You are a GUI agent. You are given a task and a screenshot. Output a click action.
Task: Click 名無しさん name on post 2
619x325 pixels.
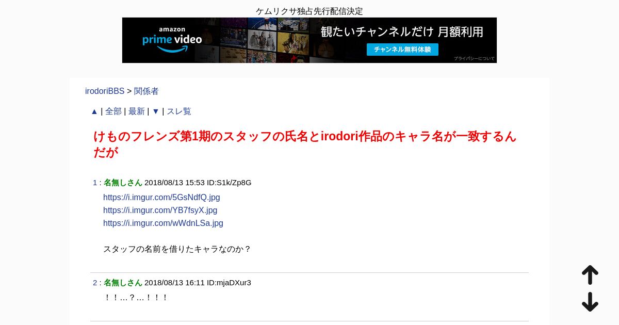123,283
